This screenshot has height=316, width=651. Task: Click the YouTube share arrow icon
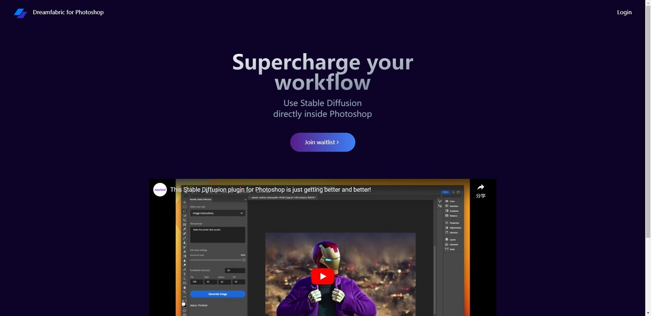(x=480, y=187)
